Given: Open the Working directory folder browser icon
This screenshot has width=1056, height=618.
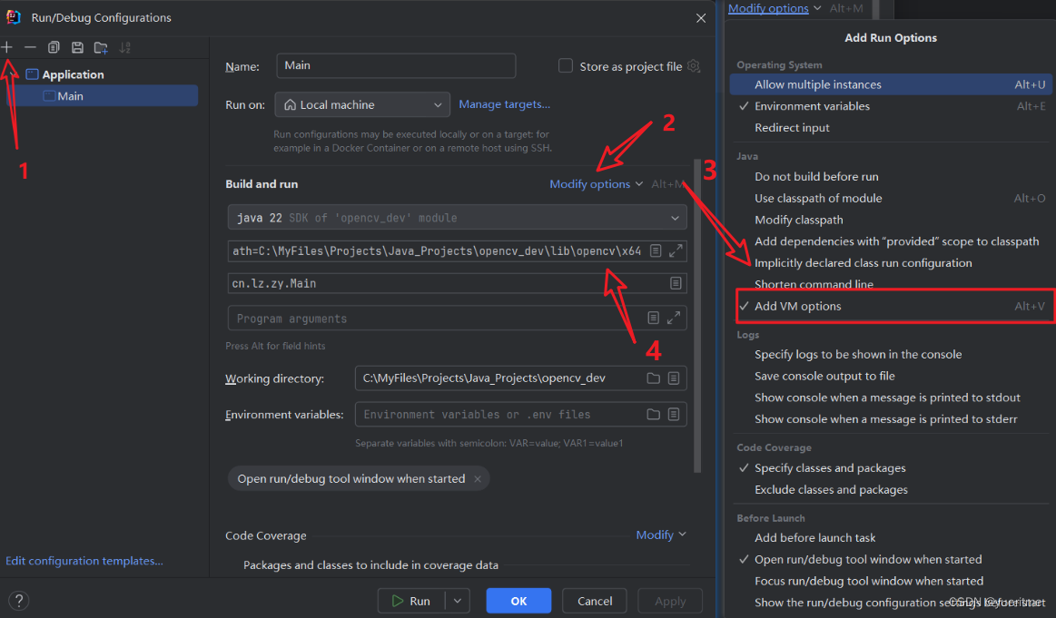Looking at the screenshot, I should [x=654, y=378].
